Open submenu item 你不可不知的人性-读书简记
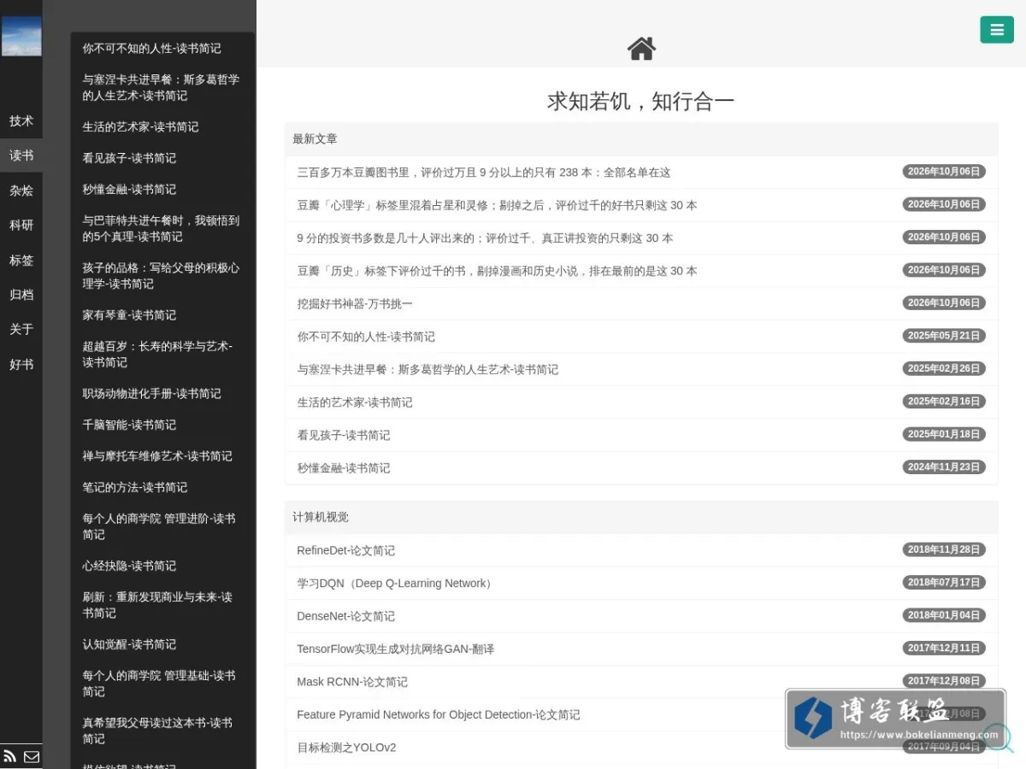Screen dimensions: 1026x769 pos(162,49)
